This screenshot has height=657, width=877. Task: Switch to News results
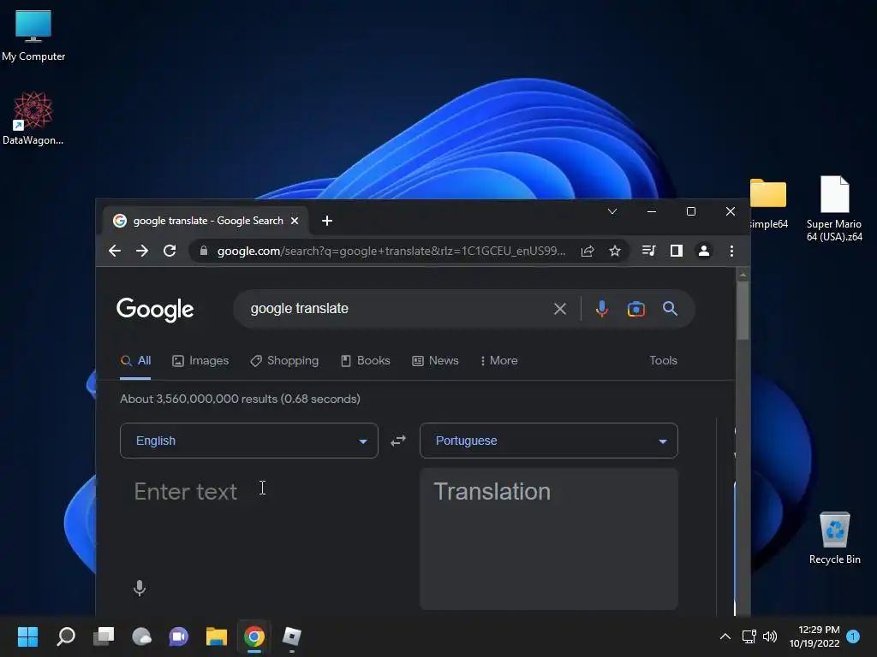tap(435, 361)
